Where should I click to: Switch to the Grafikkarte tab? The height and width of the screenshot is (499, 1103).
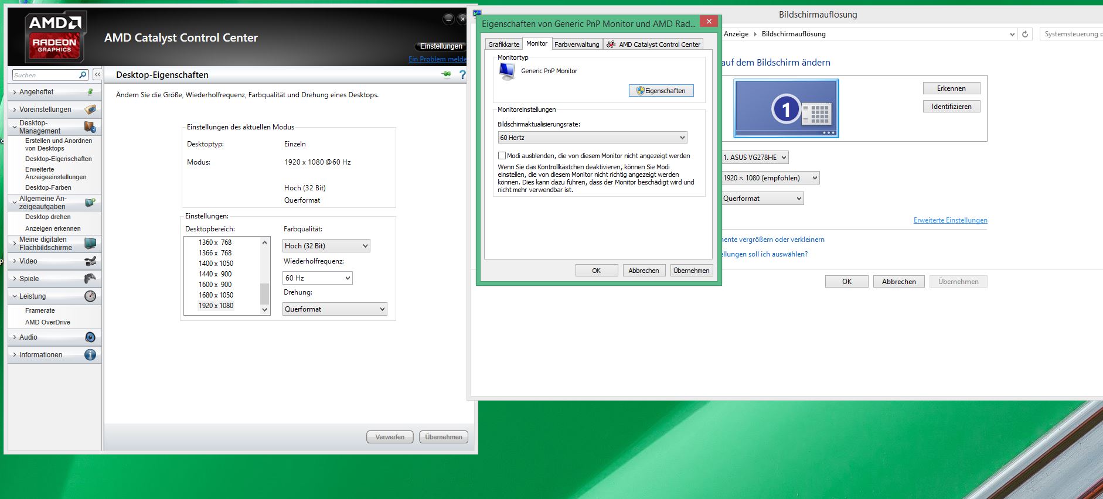pos(503,45)
